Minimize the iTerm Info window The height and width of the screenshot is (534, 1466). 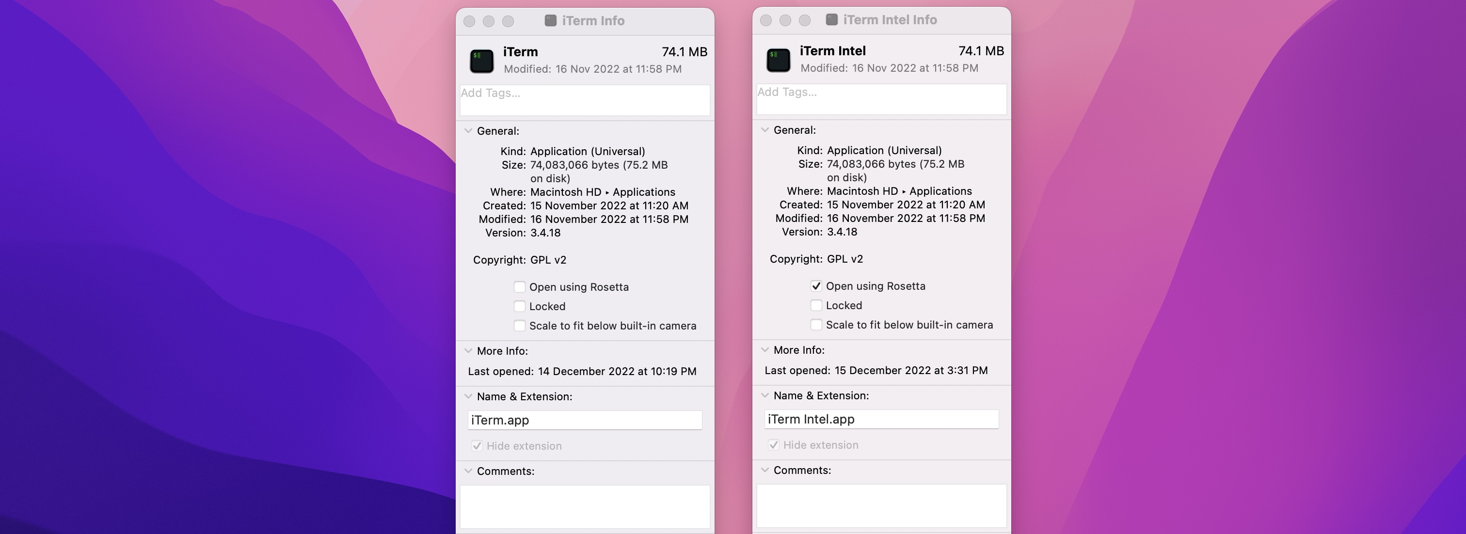(488, 21)
